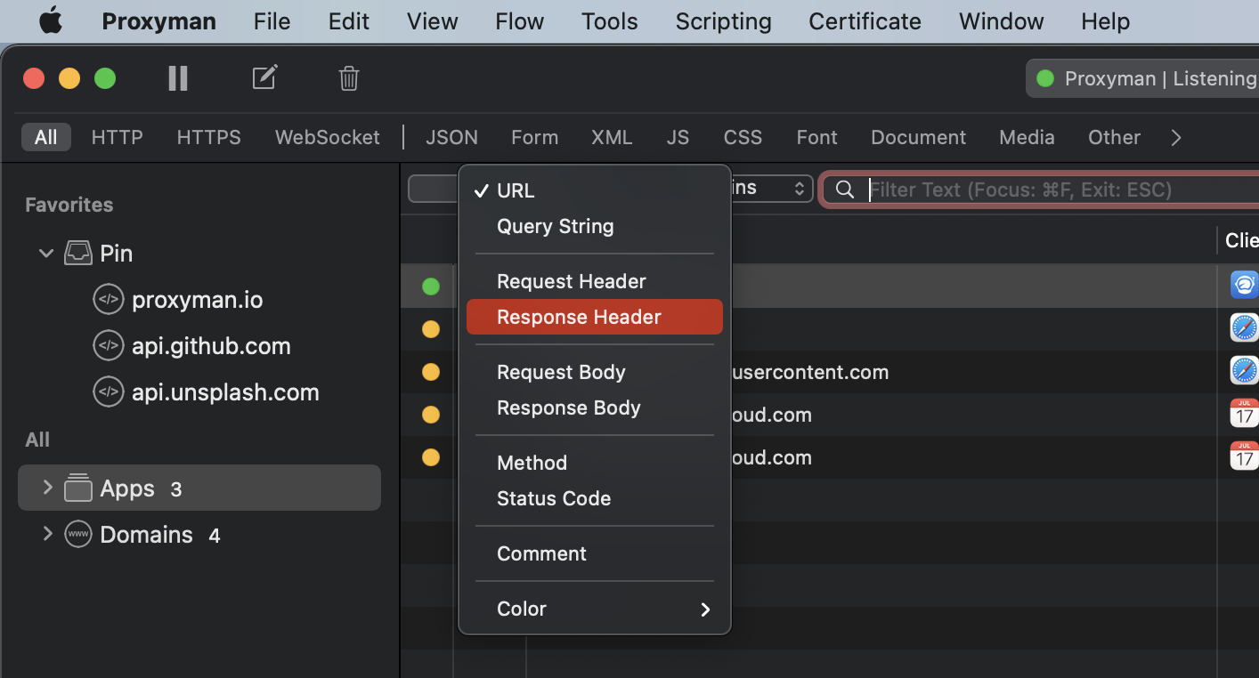Filter by Document content type
Viewport: 1259px width, 678px height.
(918, 137)
